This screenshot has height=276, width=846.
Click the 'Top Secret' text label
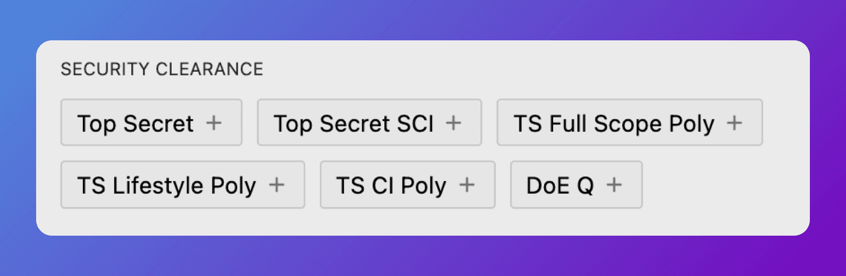point(136,124)
